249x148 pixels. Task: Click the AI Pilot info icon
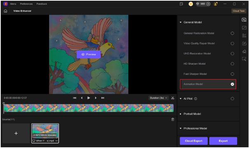[x=195, y=99]
